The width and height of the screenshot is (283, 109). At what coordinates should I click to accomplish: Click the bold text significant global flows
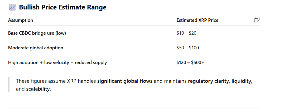coord(125,81)
